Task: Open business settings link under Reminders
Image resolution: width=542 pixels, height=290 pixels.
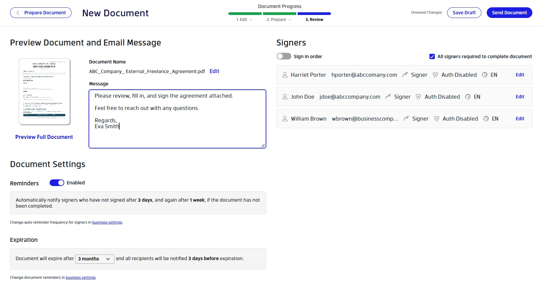Action: 107,222
